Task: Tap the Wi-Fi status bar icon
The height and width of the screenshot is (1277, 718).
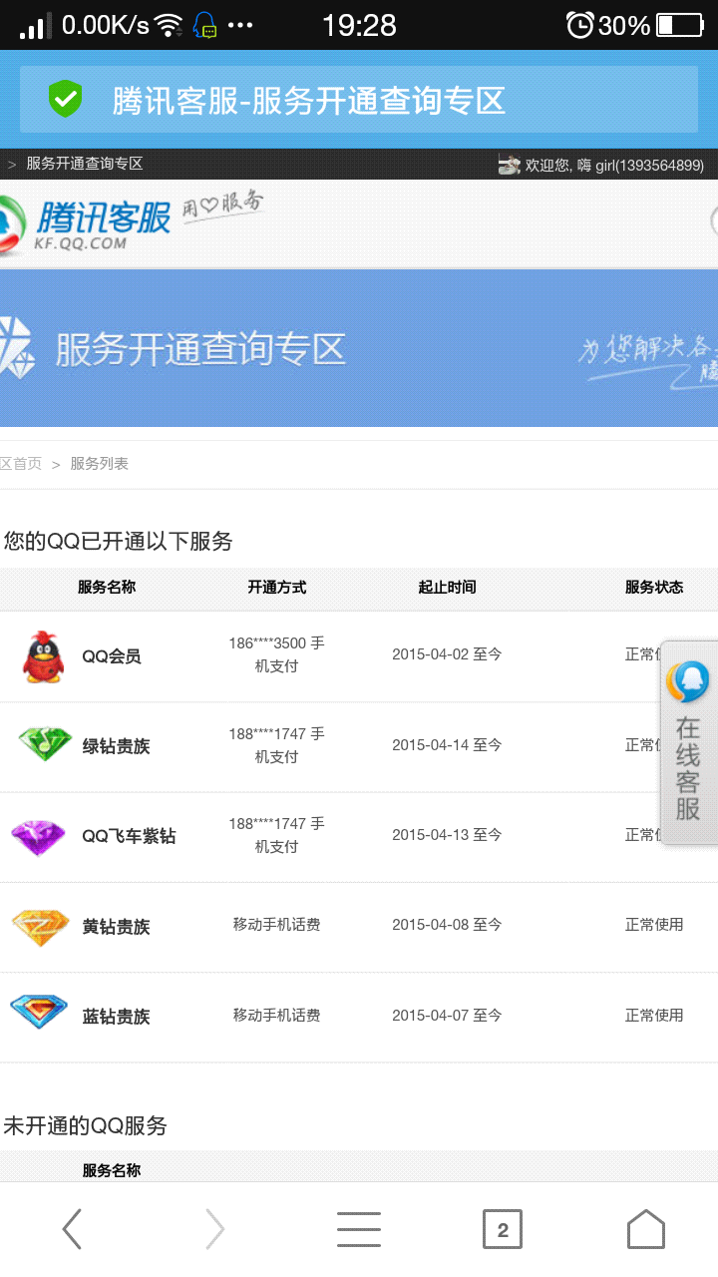Action: [170, 25]
